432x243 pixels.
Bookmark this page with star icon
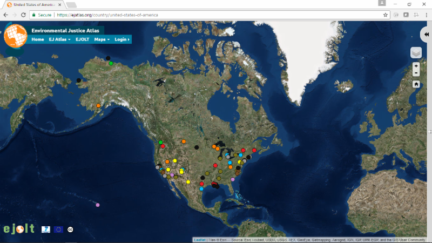point(386,15)
